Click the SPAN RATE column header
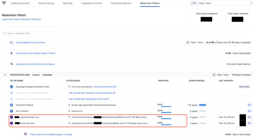 point(163,80)
